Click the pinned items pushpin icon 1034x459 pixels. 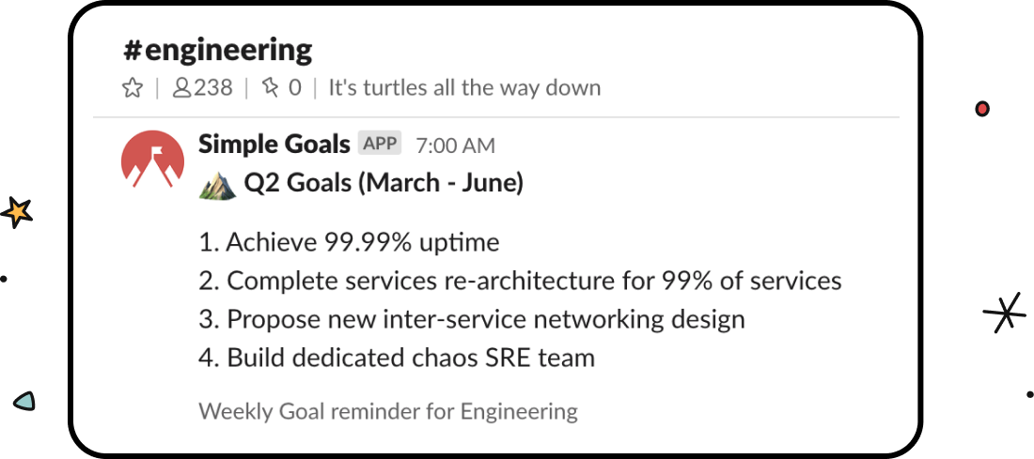coord(271,87)
